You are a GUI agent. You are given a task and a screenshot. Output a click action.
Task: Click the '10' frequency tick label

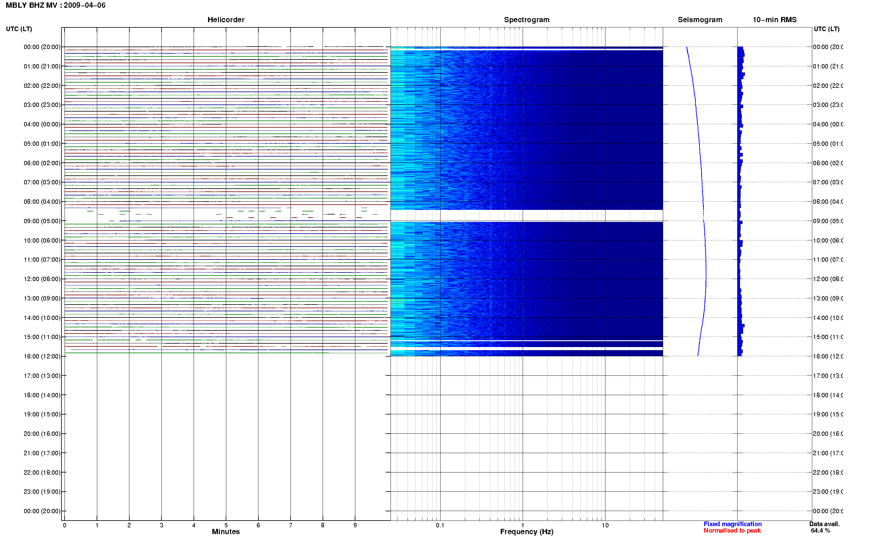pyautogui.click(x=605, y=526)
